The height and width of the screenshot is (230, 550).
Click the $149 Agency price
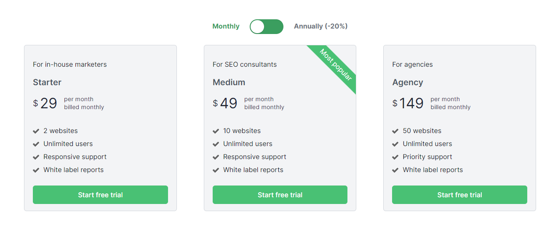[x=408, y=103]
